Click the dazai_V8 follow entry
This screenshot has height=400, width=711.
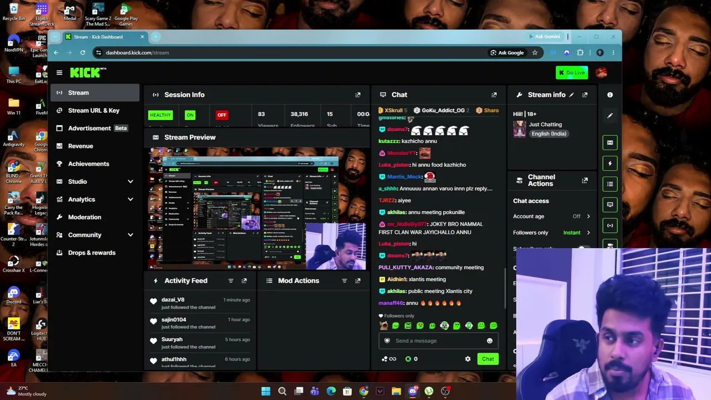pos(200,303)
